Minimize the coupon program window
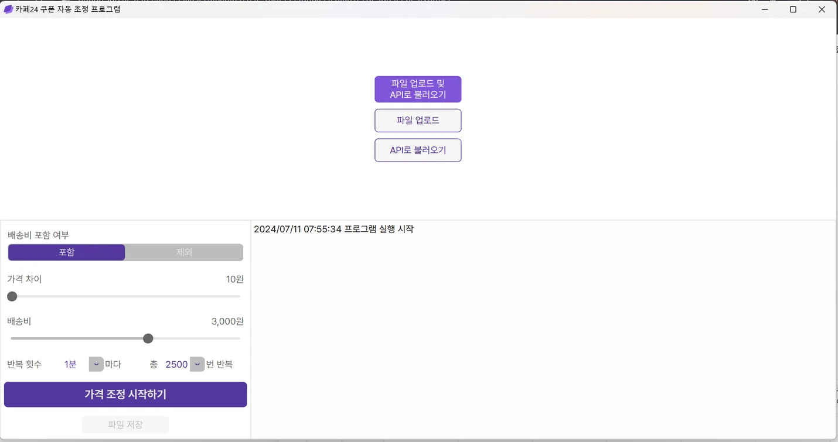The width and height of the screenshot is (838, 442). [x=765, y=9]
